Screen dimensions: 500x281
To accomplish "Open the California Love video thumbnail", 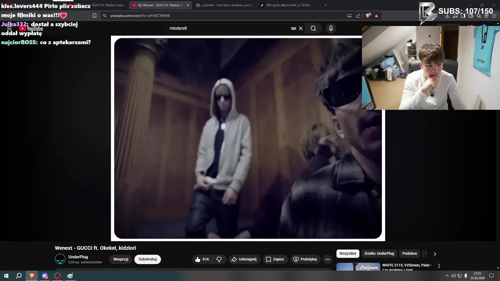I will pos(358,267).
